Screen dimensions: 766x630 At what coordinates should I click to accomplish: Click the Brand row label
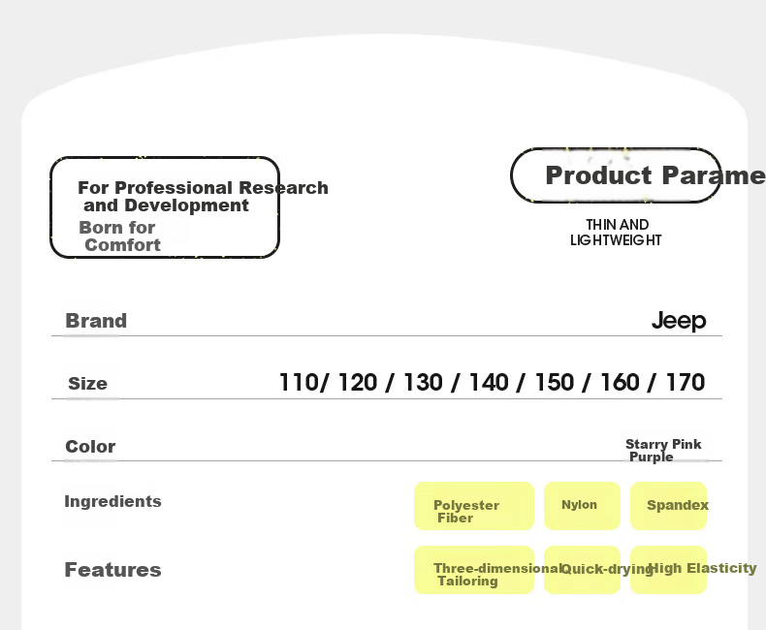click(96, 321)
